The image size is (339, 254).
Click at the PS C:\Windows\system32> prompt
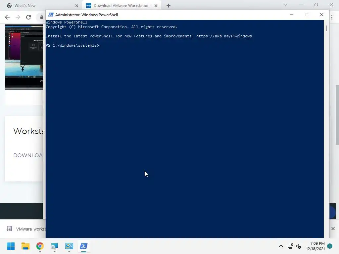pyautogui.click(x=72, y=45)
